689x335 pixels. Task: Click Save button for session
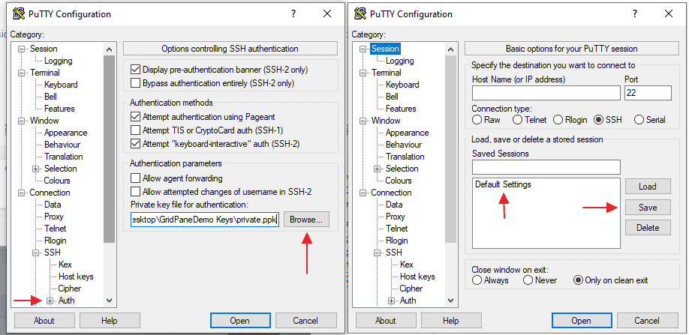tap(648, 208)
